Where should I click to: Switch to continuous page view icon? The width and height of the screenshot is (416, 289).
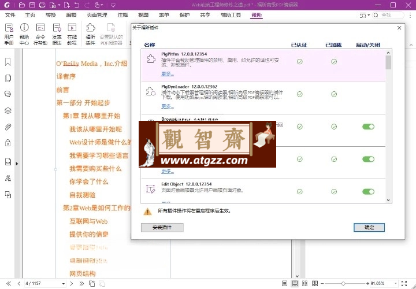[x=295, y=283]
